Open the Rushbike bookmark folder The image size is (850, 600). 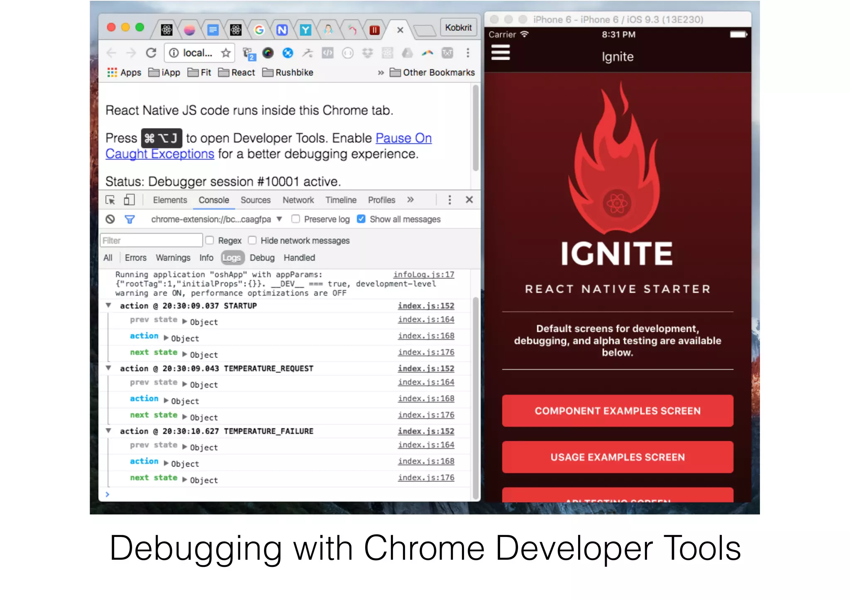(288, 73)
